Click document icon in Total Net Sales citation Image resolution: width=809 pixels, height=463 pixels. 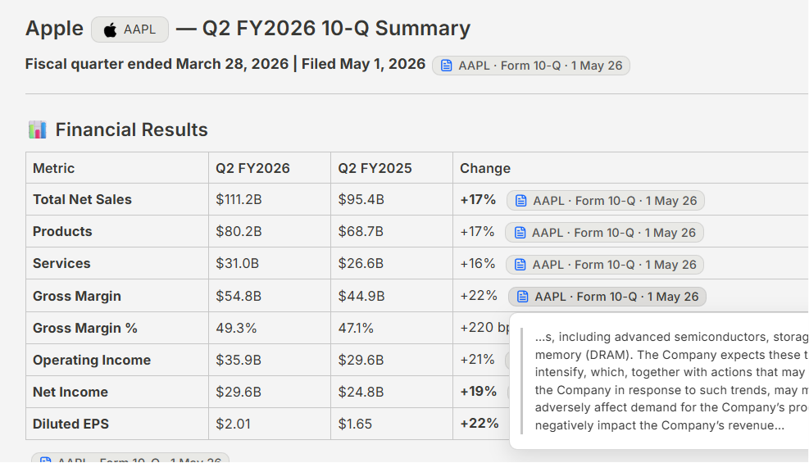click(521, 201)
